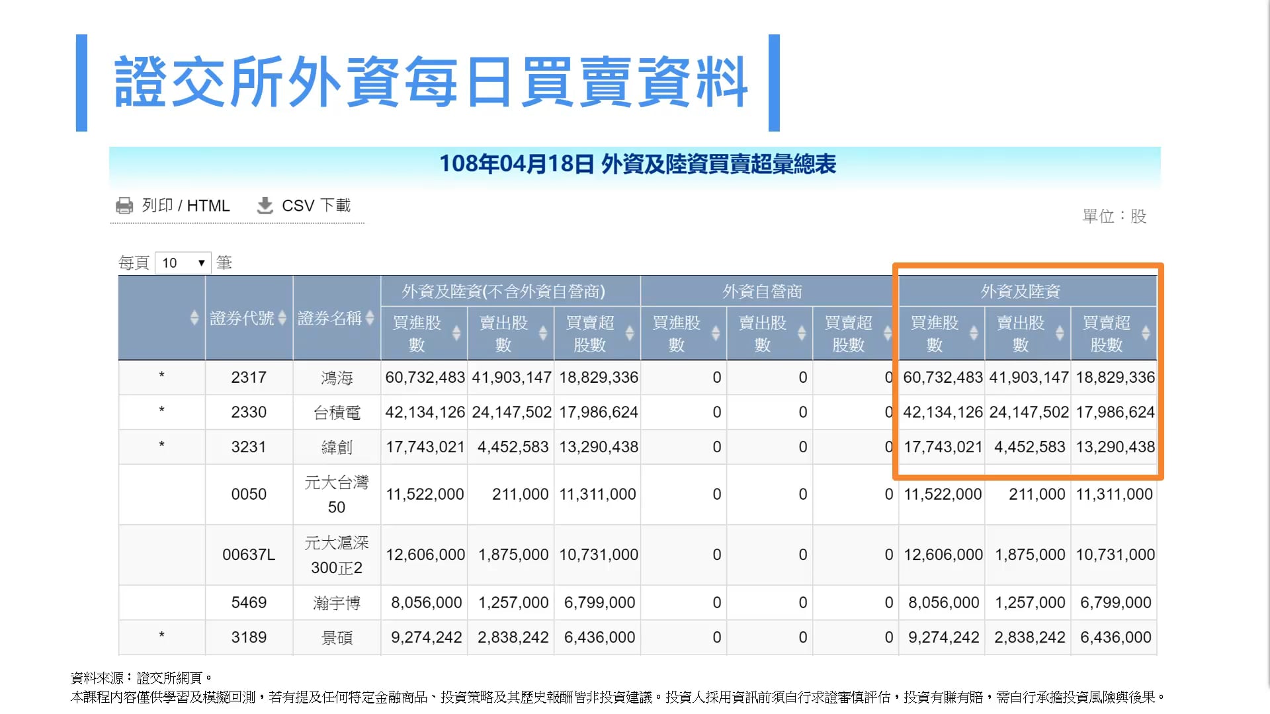Select the 台積電 name cell

click(337, 413)
